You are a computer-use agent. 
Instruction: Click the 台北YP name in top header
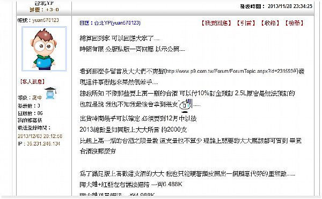click(44, 3)
